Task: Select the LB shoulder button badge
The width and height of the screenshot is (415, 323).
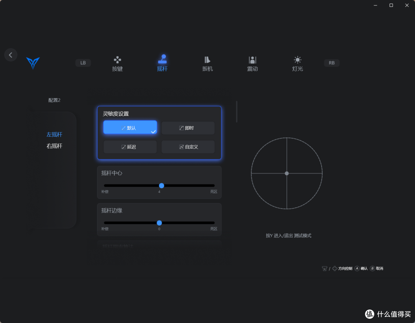Action: (83, 63)
